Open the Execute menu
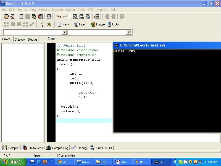This screenshot has width=221, height=166. (57, 9)
